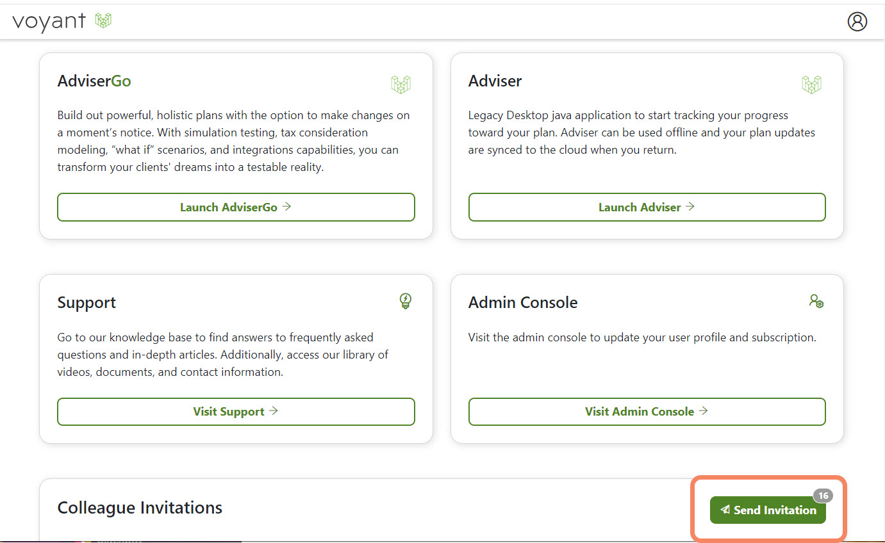The width and height of the screenshot is (885, 543).
Task: Click the user-gear icon in Admin Console card
Action: pos(816,301)
